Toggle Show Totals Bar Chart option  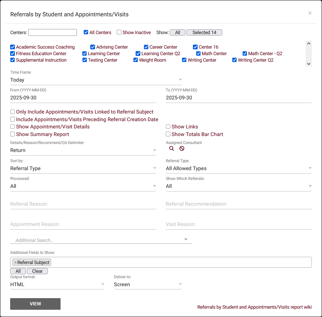click(x=168, y=134)
